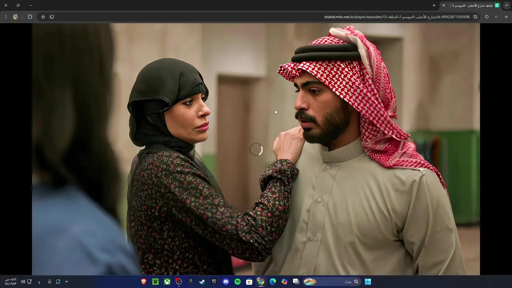Reload the current page
Viewport: 512px width, 288px height.
click(x=487, y=17)
